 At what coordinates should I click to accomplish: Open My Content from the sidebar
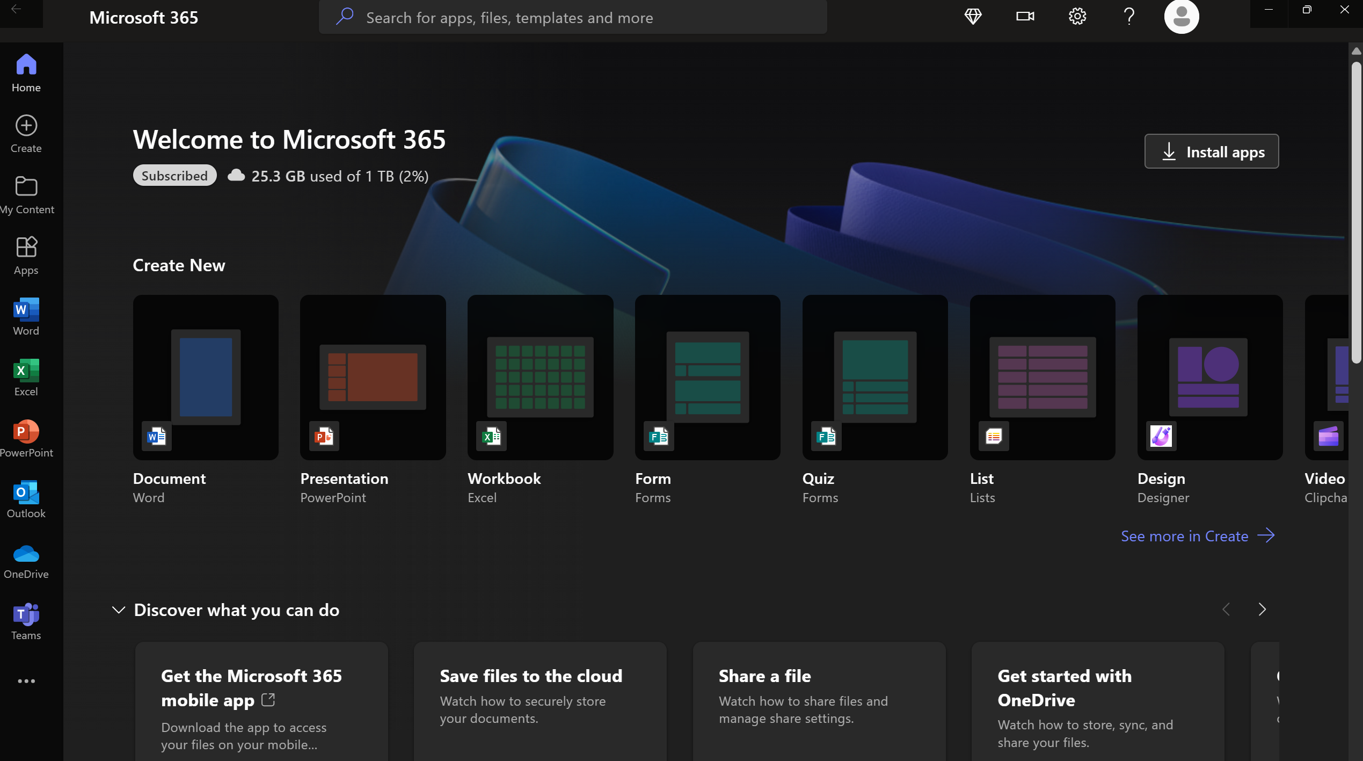pos(25,194)
